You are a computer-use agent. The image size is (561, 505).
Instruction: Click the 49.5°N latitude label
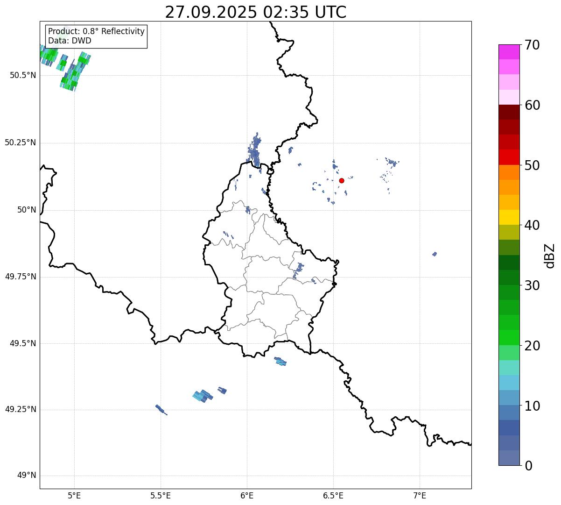point(22,343)
